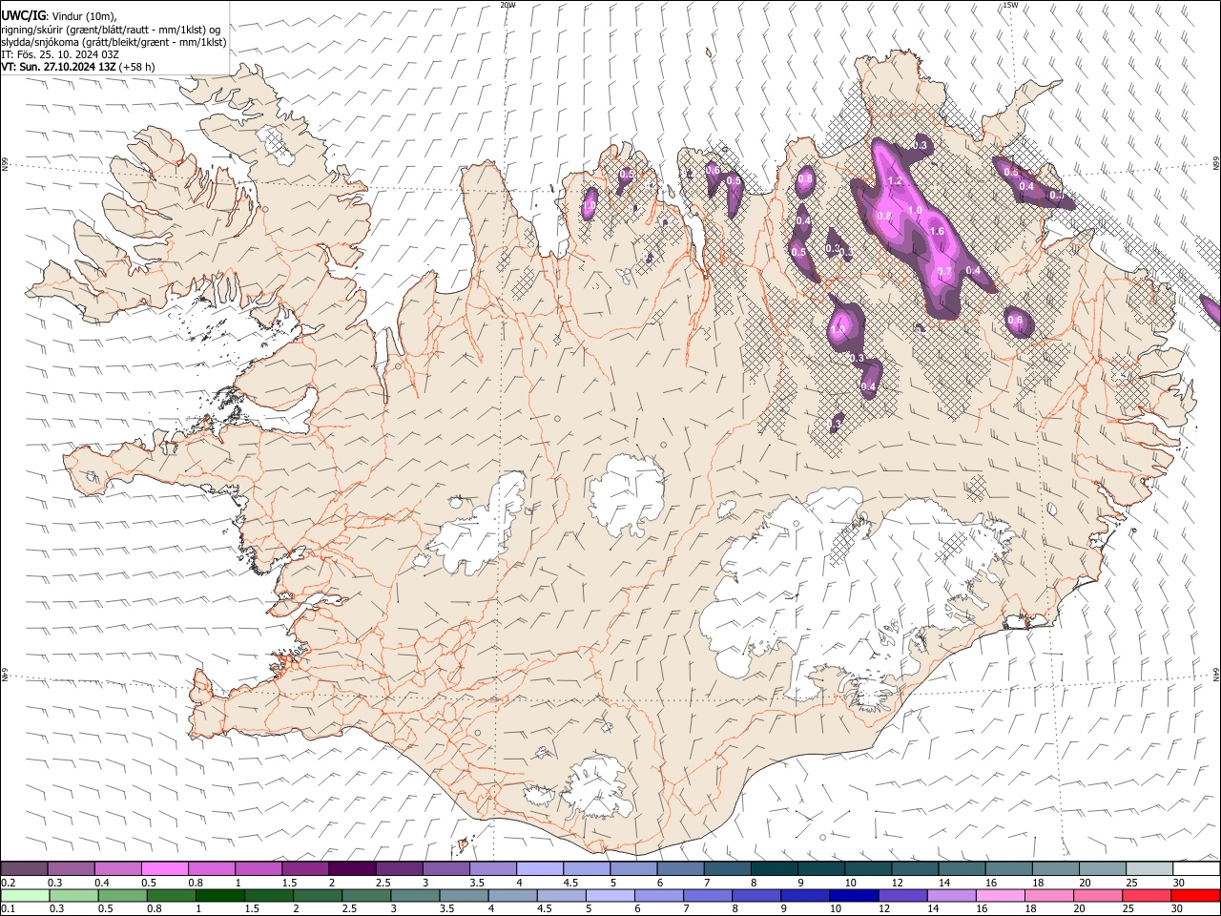Viewport: 1221px width, 916px height.
Task: Click the '0.1' label on the green scale
Action: pyautogui.click(x=9, y=909)
